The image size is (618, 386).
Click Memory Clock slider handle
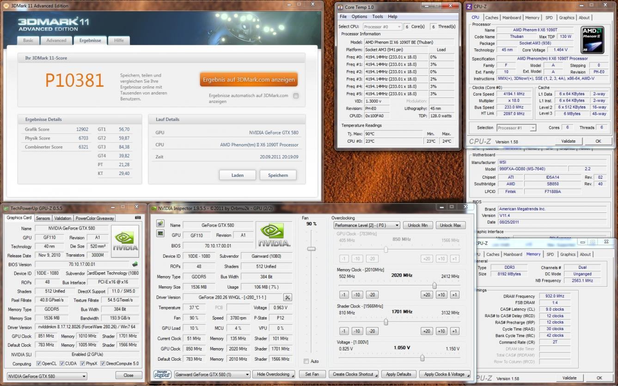[434, 285]
